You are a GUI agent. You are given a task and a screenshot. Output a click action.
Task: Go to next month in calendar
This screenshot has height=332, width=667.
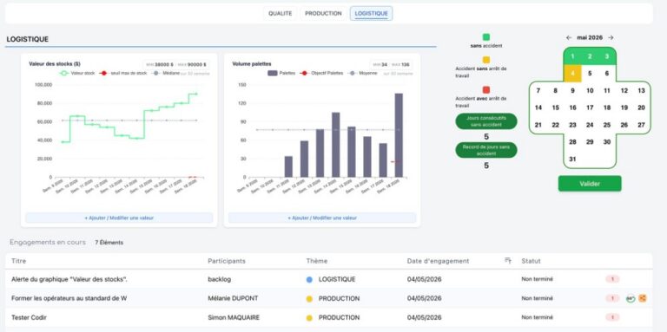[x=611, y=38]
